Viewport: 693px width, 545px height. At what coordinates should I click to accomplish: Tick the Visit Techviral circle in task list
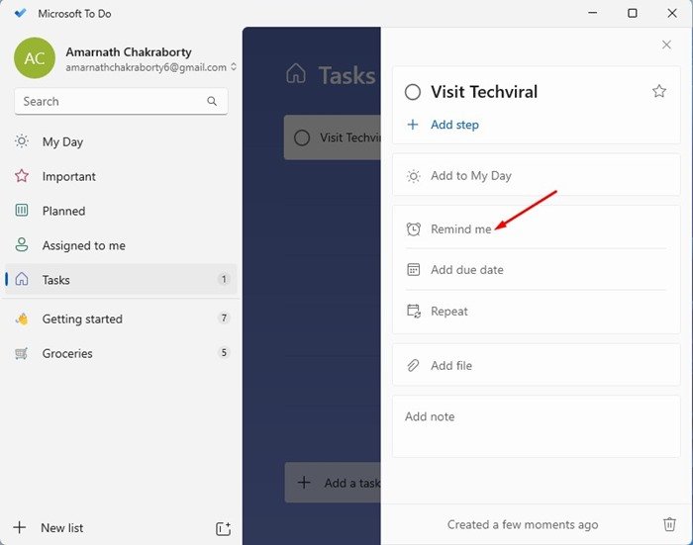tap(302, 137)
